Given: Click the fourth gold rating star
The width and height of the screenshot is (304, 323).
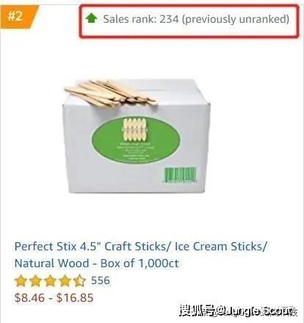Looking at the screenshot, I should [65, 280].
